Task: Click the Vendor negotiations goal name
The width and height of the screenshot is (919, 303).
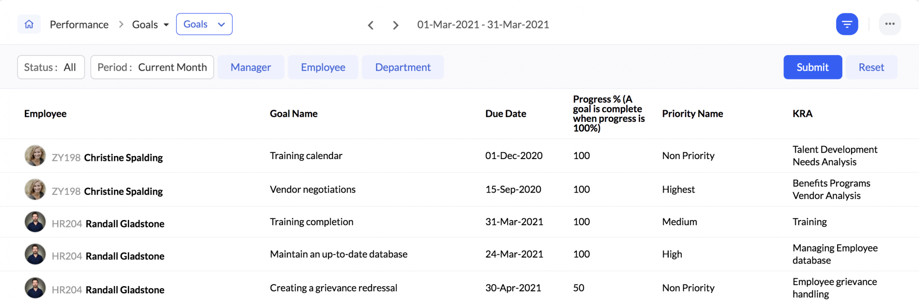Action: pos(313,190)
